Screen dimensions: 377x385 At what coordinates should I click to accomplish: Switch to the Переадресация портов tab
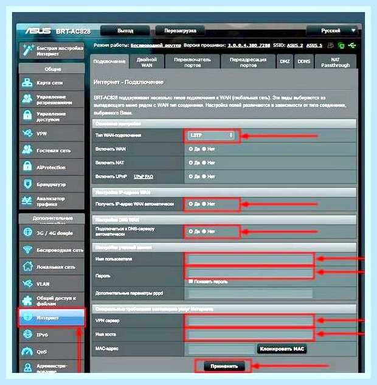[x=248, y=62]
